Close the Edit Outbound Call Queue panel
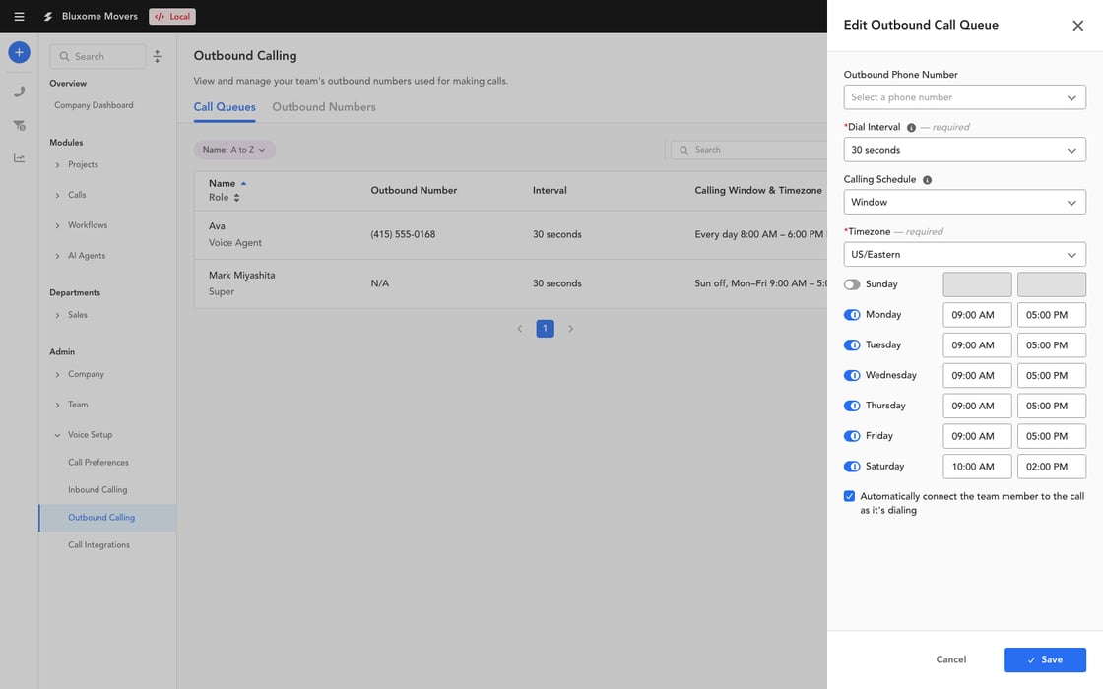This screenshot has width=1103, height=689. tap(1077, 26)
